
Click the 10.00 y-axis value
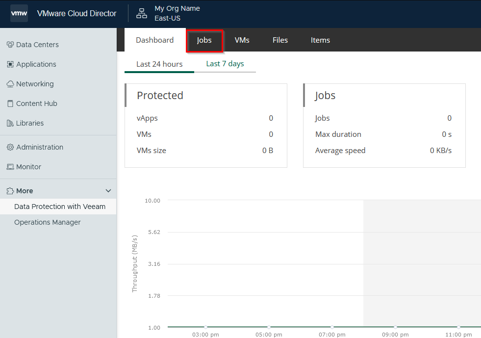coord(152,201)
